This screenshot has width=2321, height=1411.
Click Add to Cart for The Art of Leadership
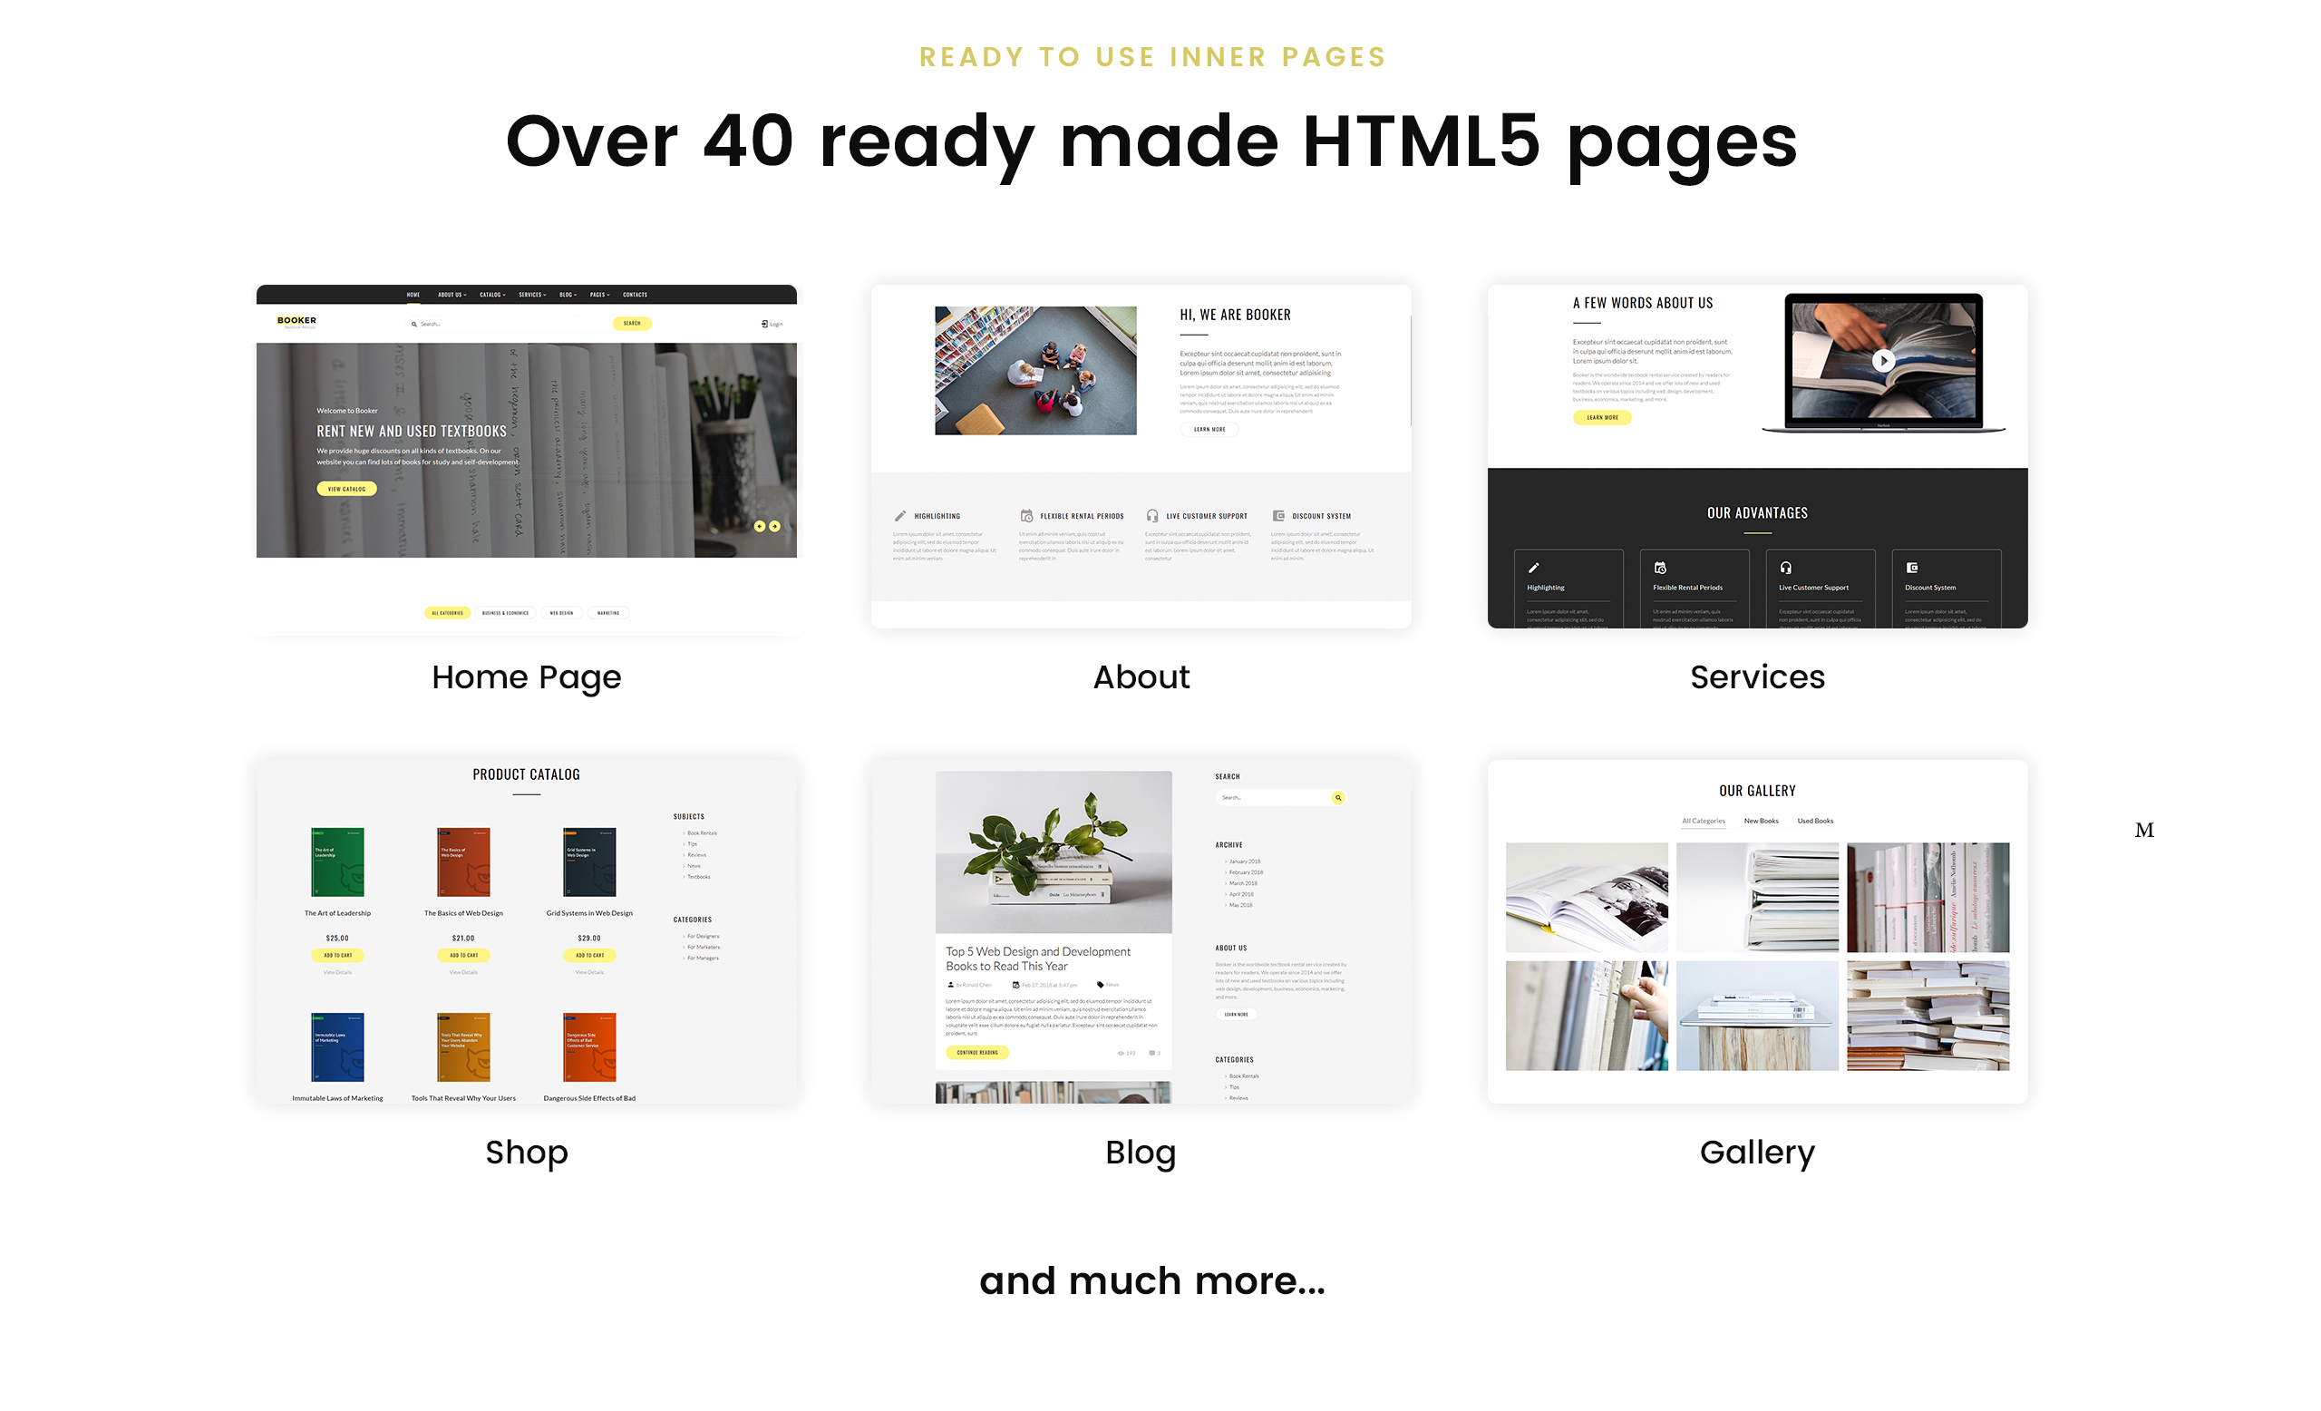(337, 955)
